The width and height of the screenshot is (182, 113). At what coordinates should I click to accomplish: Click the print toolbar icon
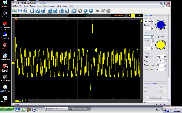[25, 11]
